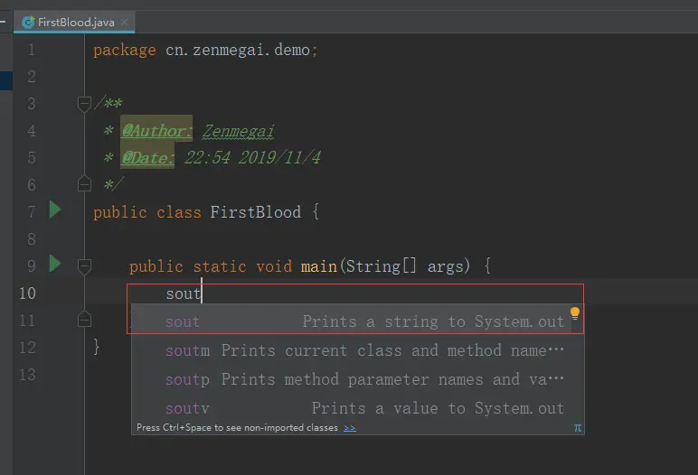Image resolution: width=698 pixels, height=475 pixels.
Task: Select the soutm completion suggestion
Action: [357, 350]
